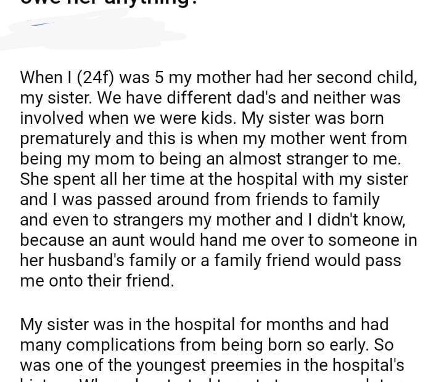
Task: Click the partially cut-off last text line
Action: tap(210, 379)
